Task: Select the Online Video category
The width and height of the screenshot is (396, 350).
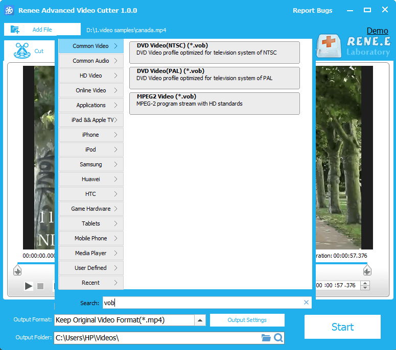Action: [x=91, y=90]
